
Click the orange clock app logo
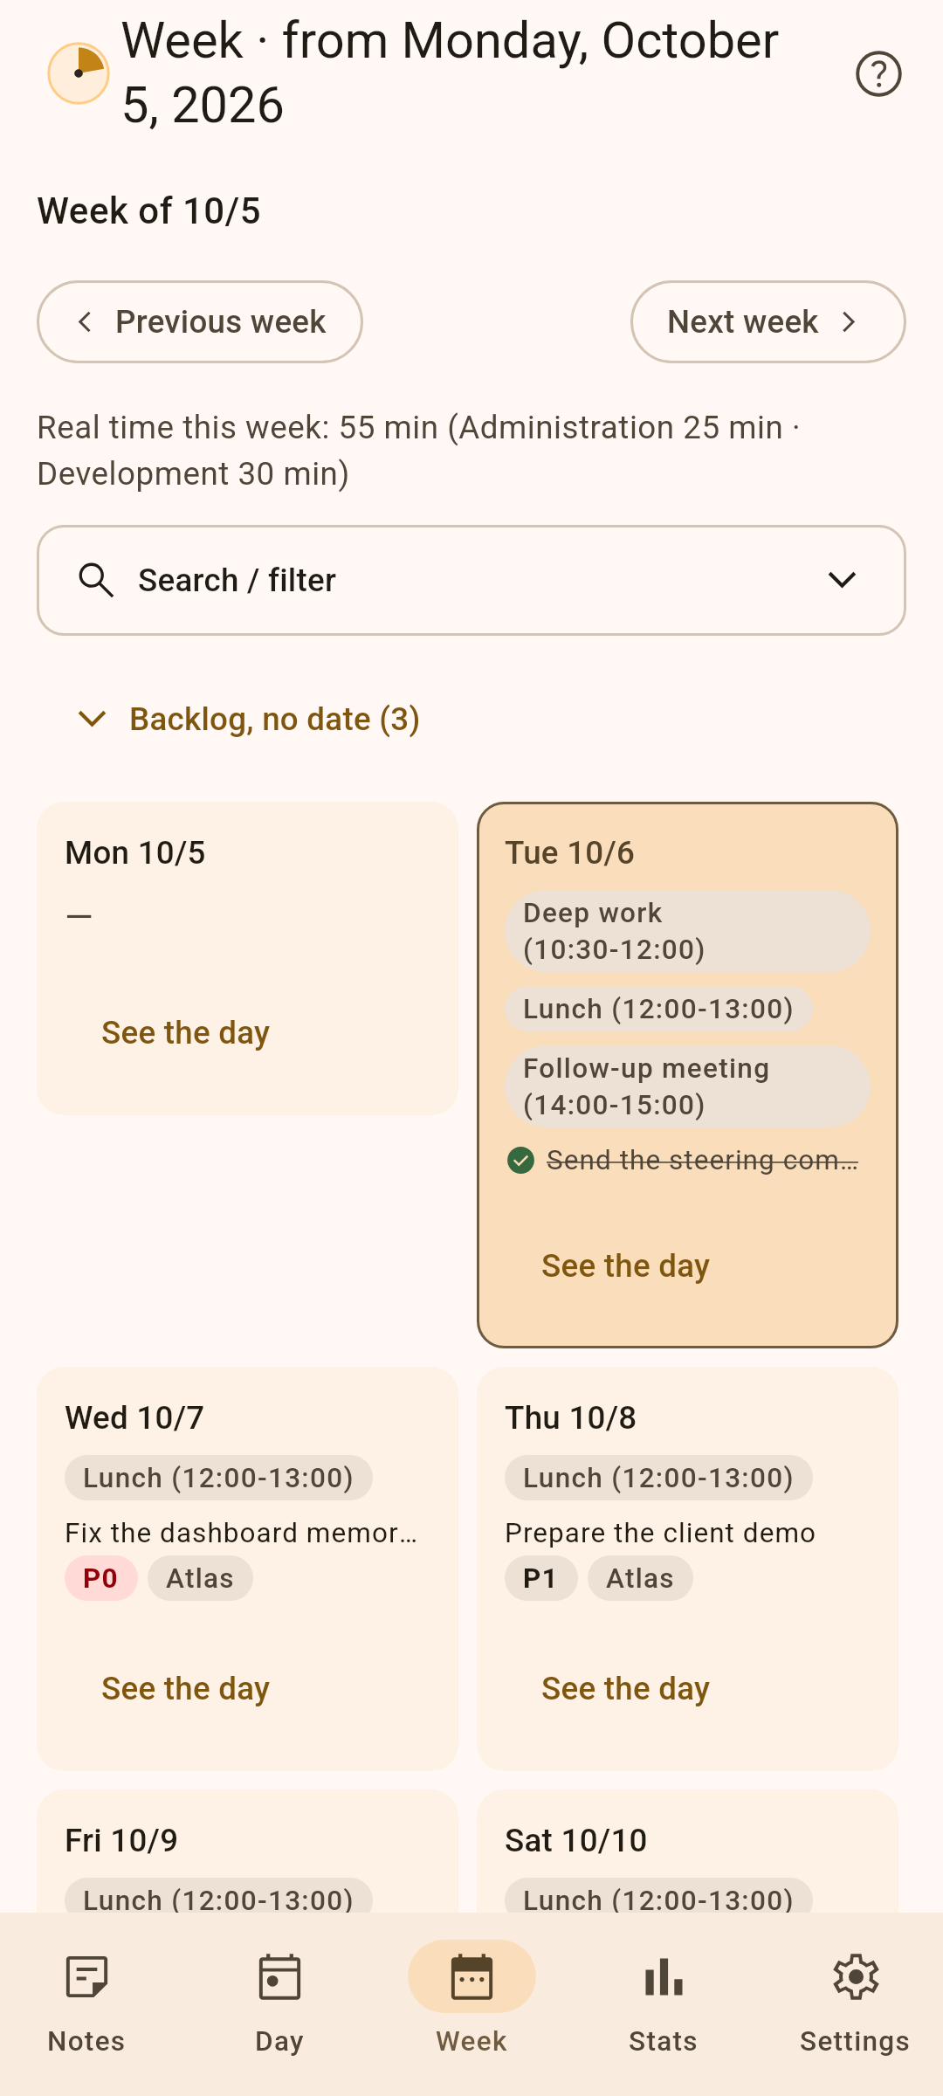[x=79, y=73]
